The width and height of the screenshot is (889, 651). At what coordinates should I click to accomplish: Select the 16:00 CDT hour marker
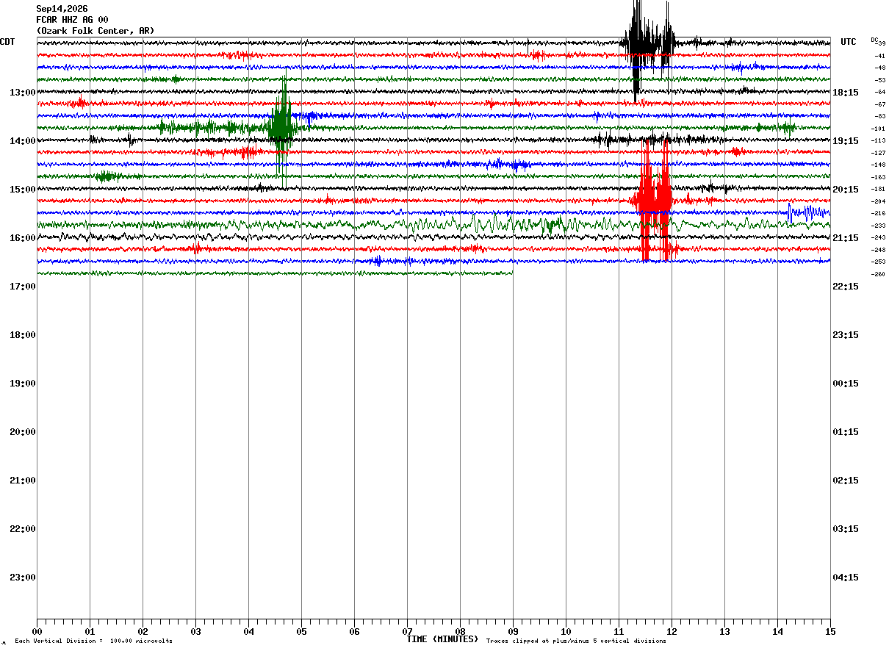tap(23, 238)
